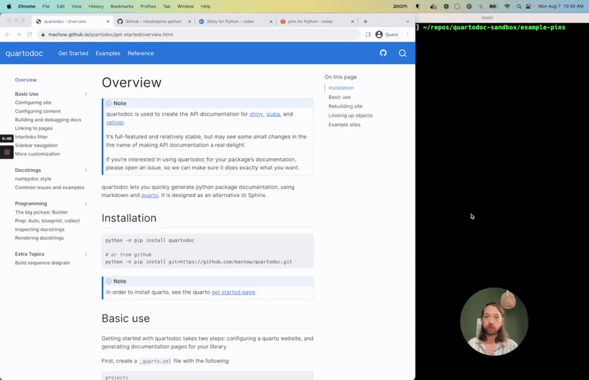Image resolution: width=589 pixels, height=380 pixels.
Task: Collapse the Basic Use sidebar section chevron
Action: 86,94
